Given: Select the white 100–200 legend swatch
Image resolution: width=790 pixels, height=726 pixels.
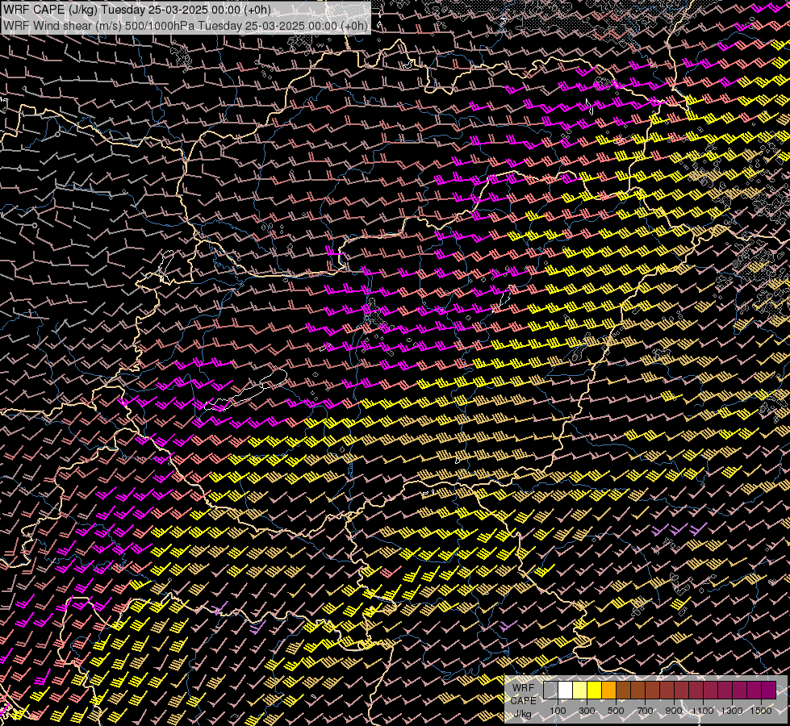Looking at the screenshot, I should 565,691.
